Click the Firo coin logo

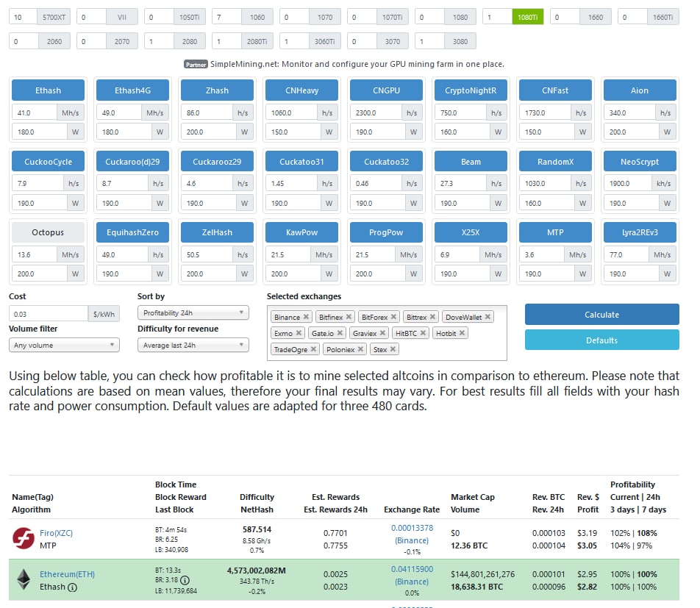pyautogui.click(x=24, y=538)
